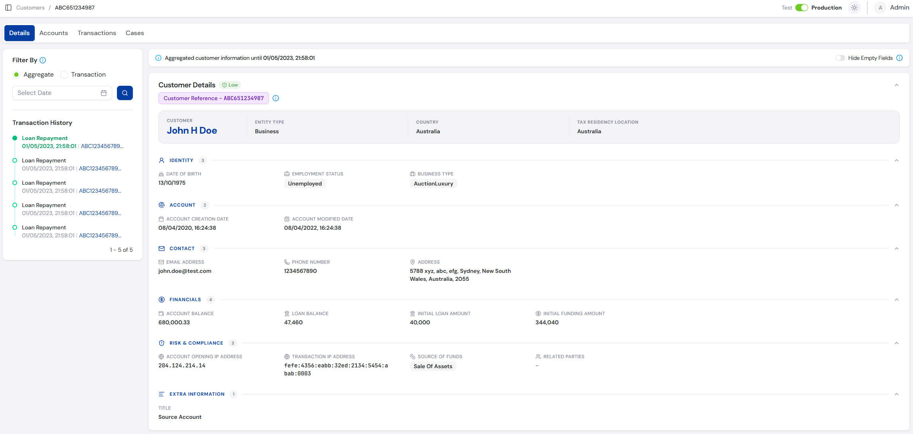This screenshot has height=434, width=913.
Task: Click the blue search button
Action: 125,93
